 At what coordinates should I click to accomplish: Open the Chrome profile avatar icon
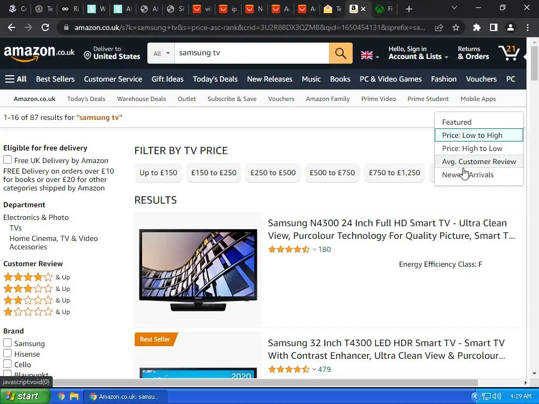[x=511, y=27]
